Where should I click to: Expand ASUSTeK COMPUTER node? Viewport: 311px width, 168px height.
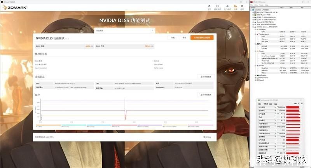[253, 12]
